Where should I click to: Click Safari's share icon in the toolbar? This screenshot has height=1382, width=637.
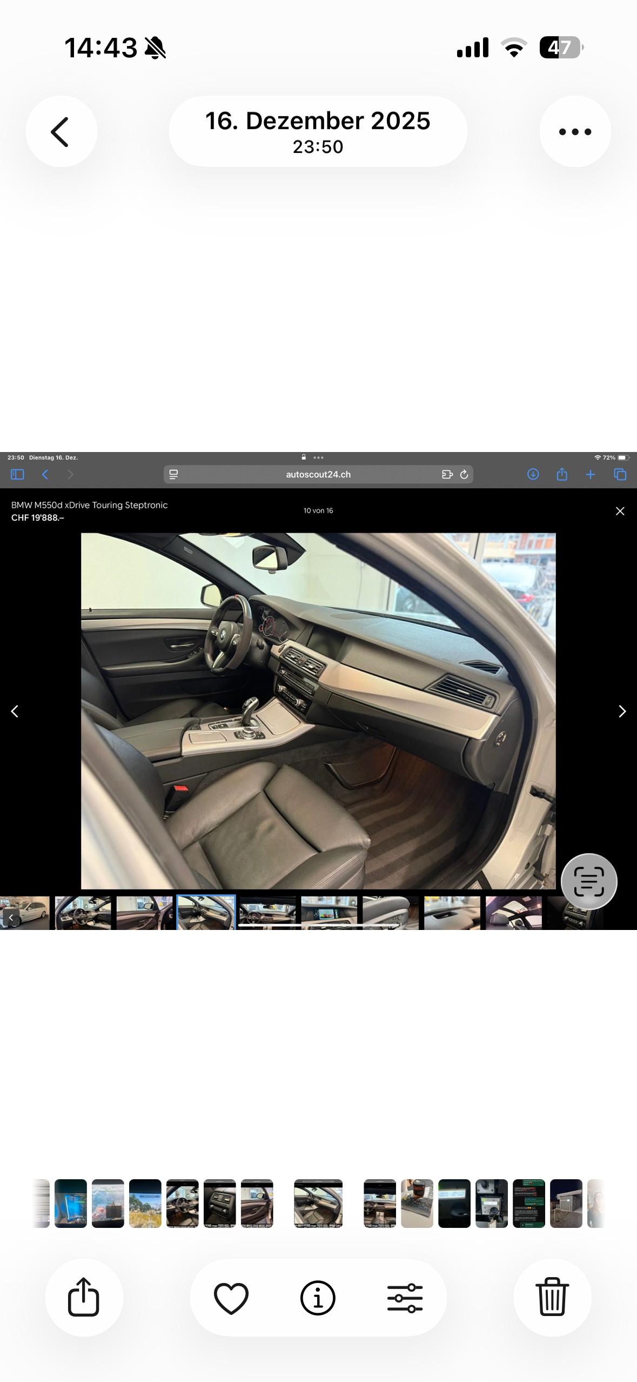pyautogui.click(x=562, y=474)
